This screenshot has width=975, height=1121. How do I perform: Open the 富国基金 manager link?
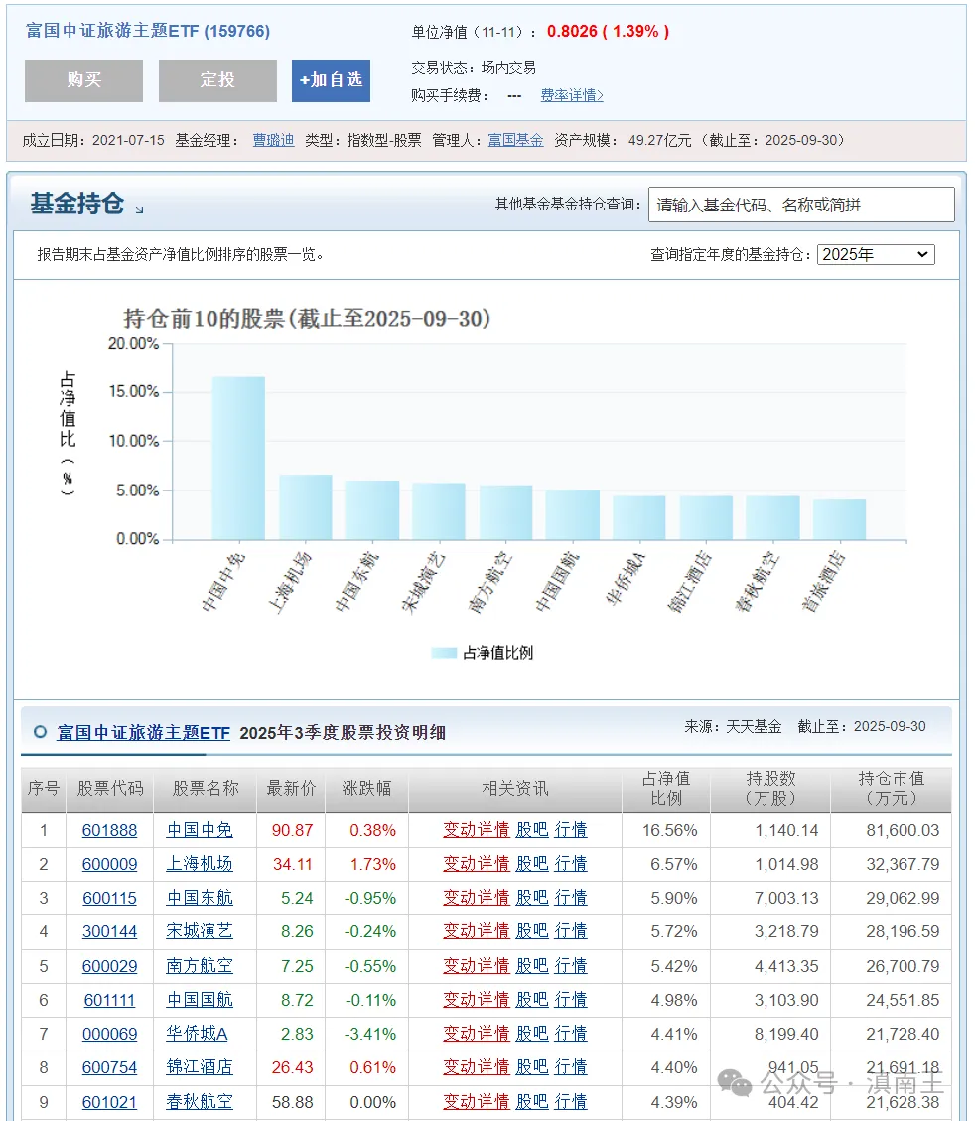(x=515, y=140)
